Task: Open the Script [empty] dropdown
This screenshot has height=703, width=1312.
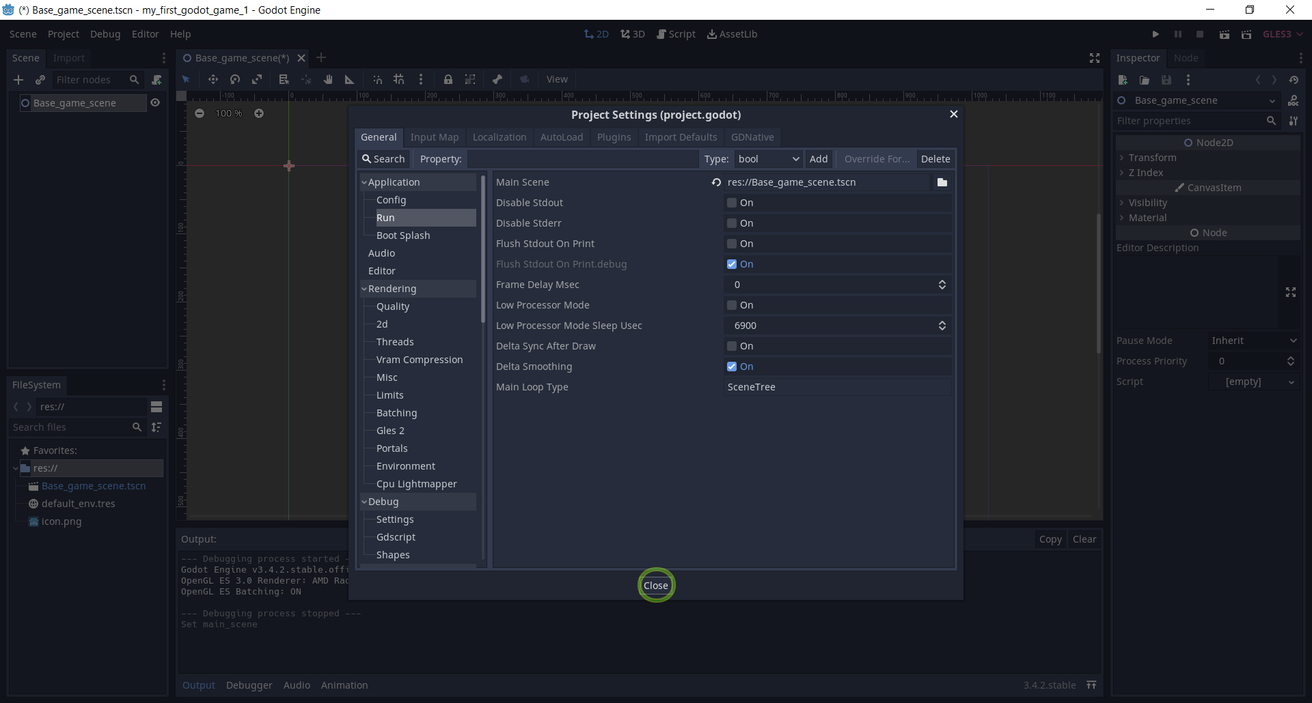Action: click(x=1254, y=382)
